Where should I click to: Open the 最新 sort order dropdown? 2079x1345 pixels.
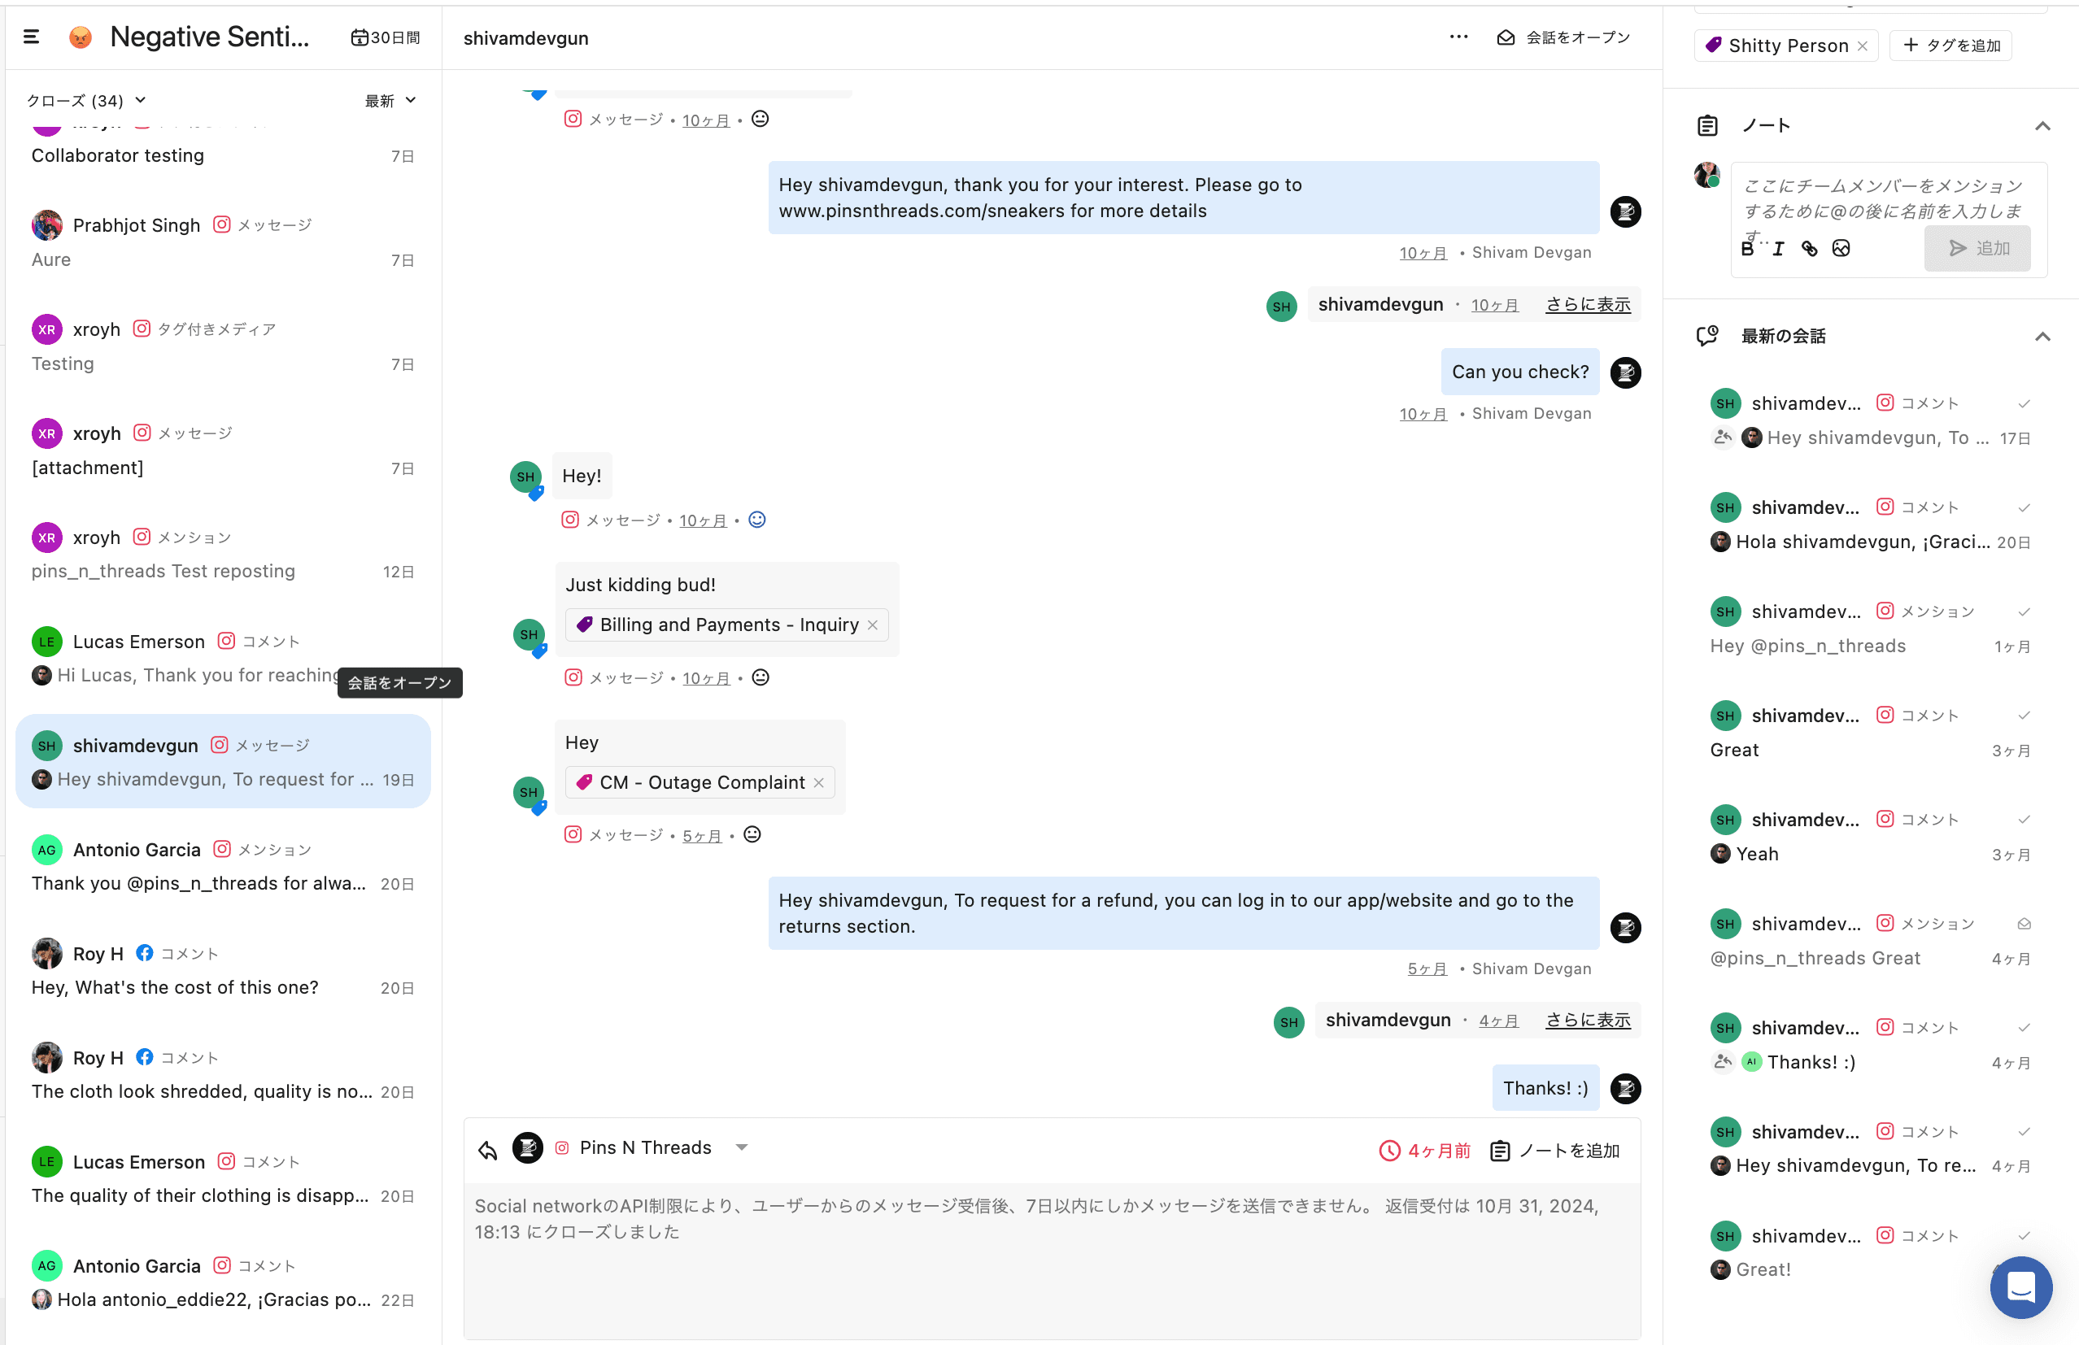390,101
